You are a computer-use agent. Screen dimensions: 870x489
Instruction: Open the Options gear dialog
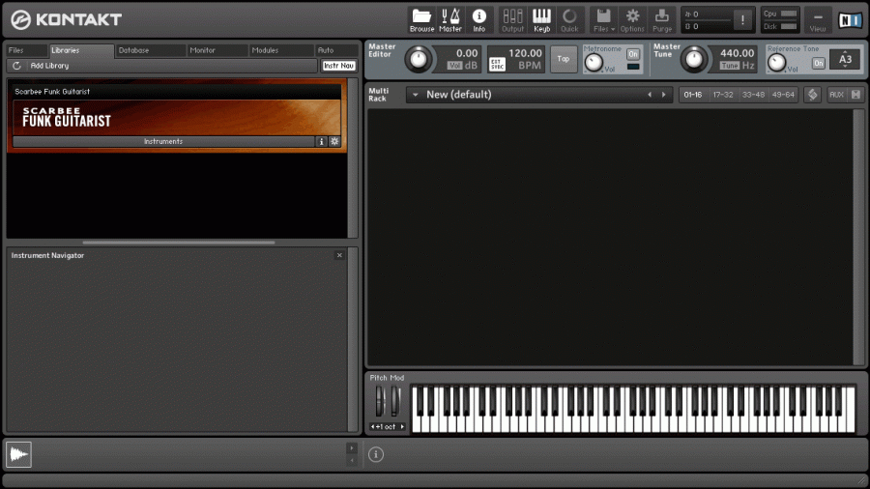632,20
